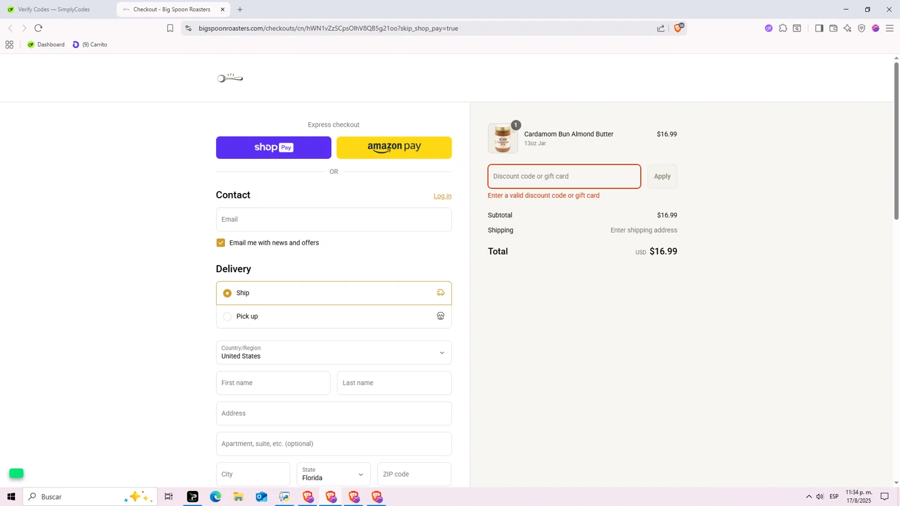
Task: Open browser profile avatar
Action: [x=875, y=28]
